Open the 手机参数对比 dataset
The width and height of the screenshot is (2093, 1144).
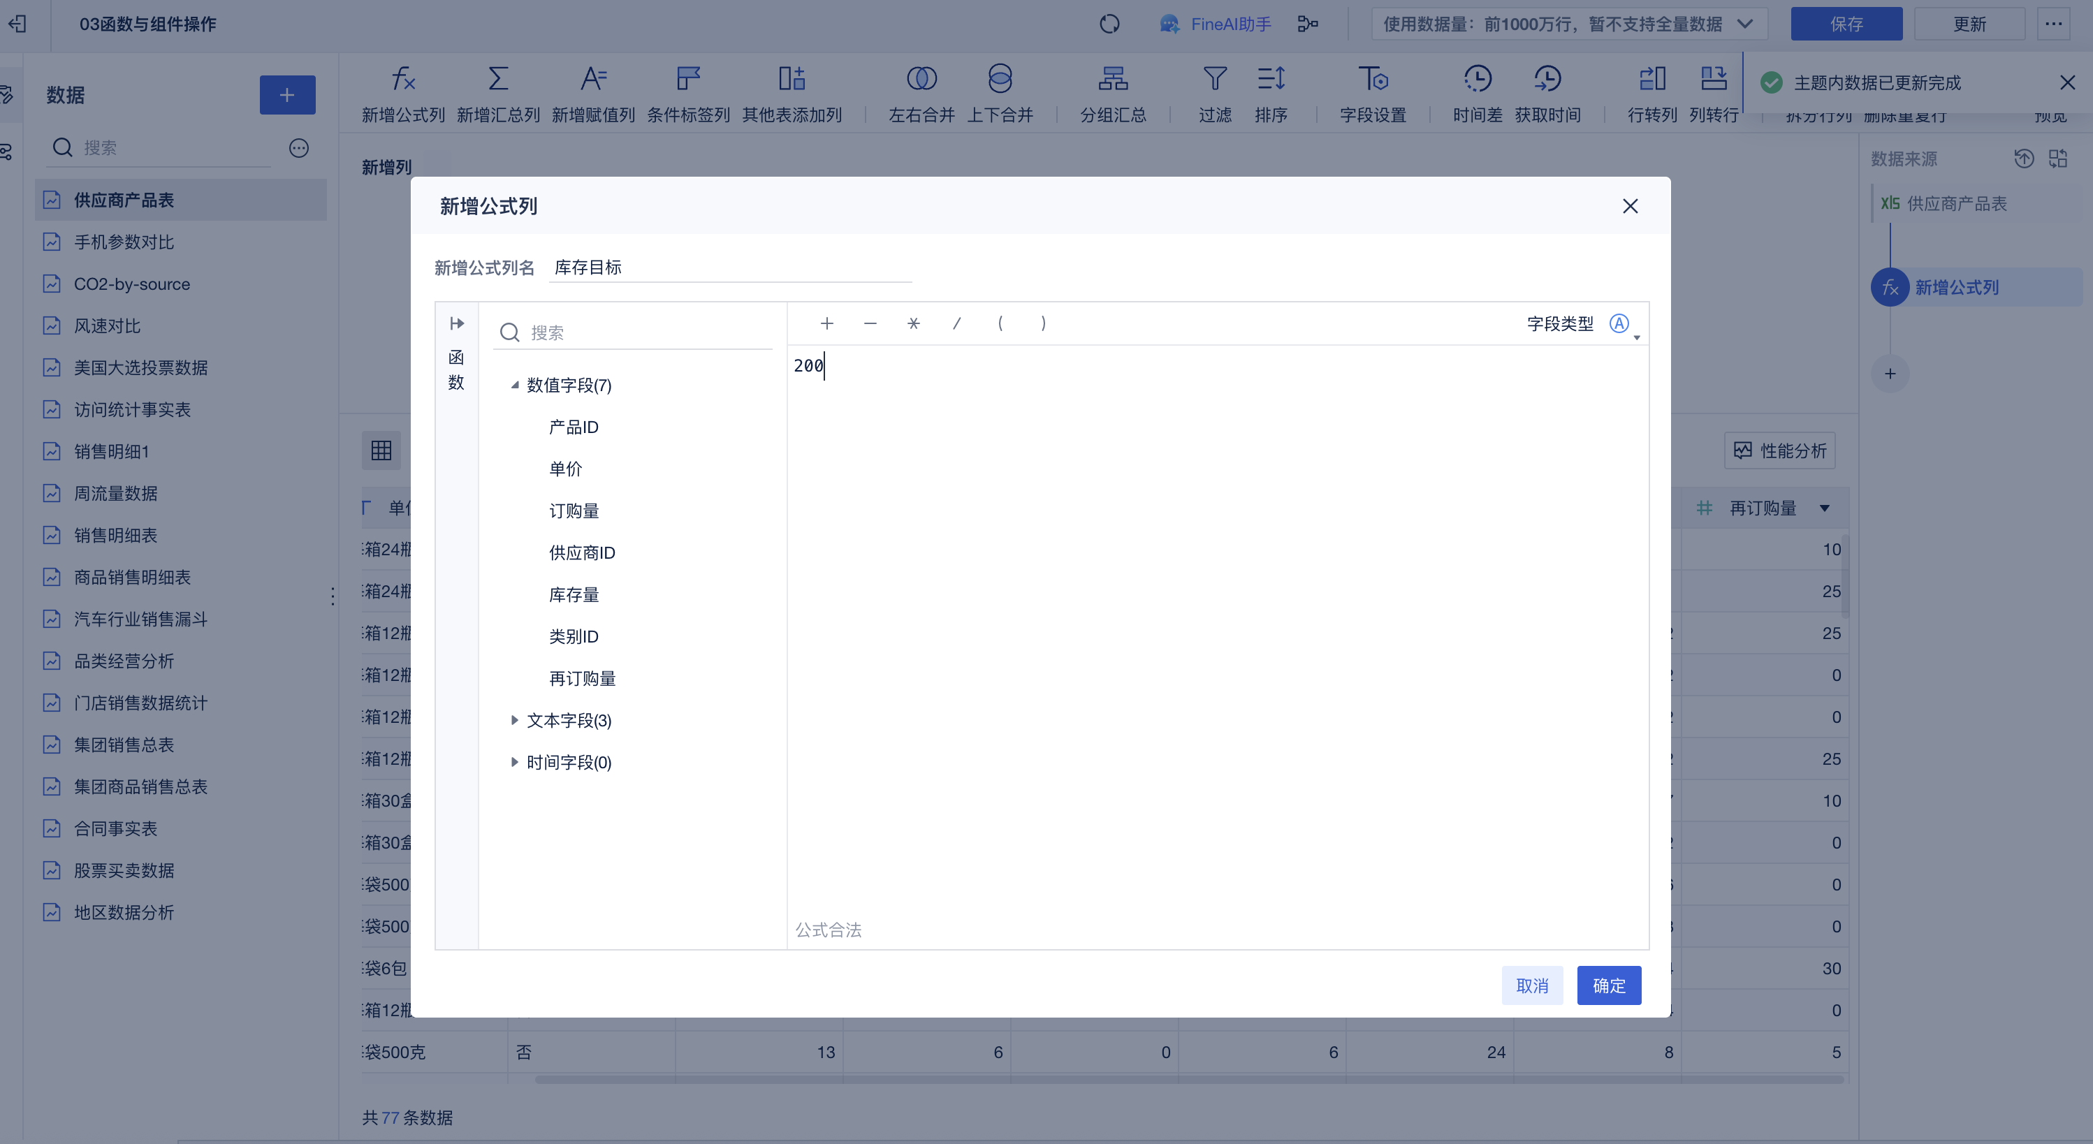(124, 242)
